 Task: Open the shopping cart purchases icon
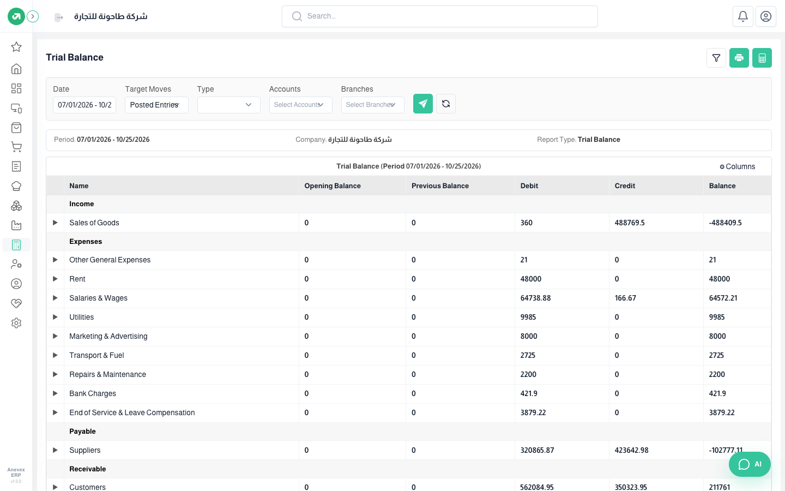coord(16,147)
